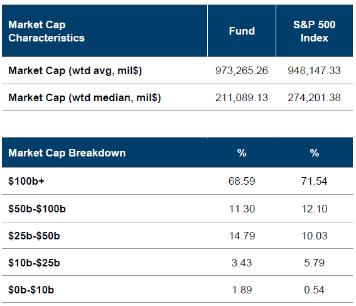
Task: Select the $25b-$50b row label
Action: pyautogui.click(x=34, y=236)
